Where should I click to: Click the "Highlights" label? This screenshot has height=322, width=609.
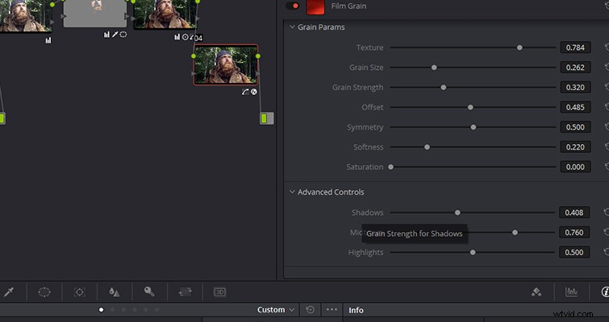point(366,253)
